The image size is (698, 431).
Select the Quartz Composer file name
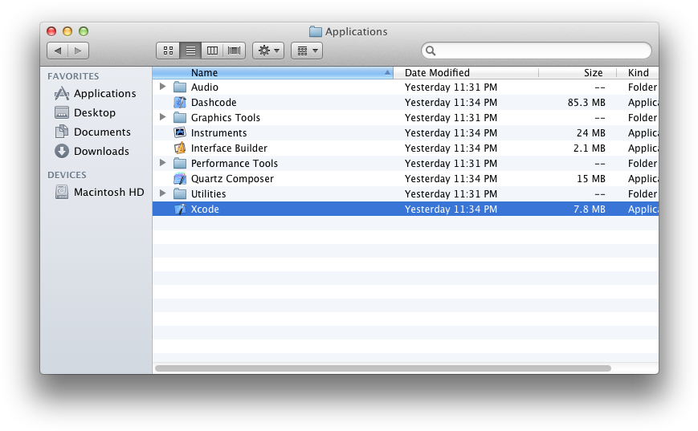tap(232, 179)
